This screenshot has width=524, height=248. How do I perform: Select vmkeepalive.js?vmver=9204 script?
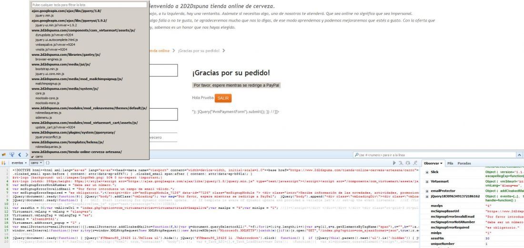click(55, 44)
